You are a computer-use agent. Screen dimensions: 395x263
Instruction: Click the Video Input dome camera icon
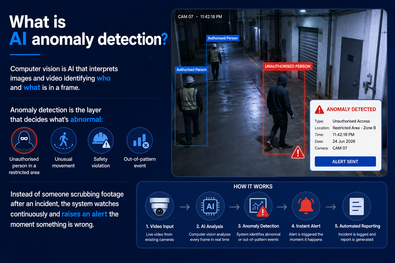(x=159, y=206)
